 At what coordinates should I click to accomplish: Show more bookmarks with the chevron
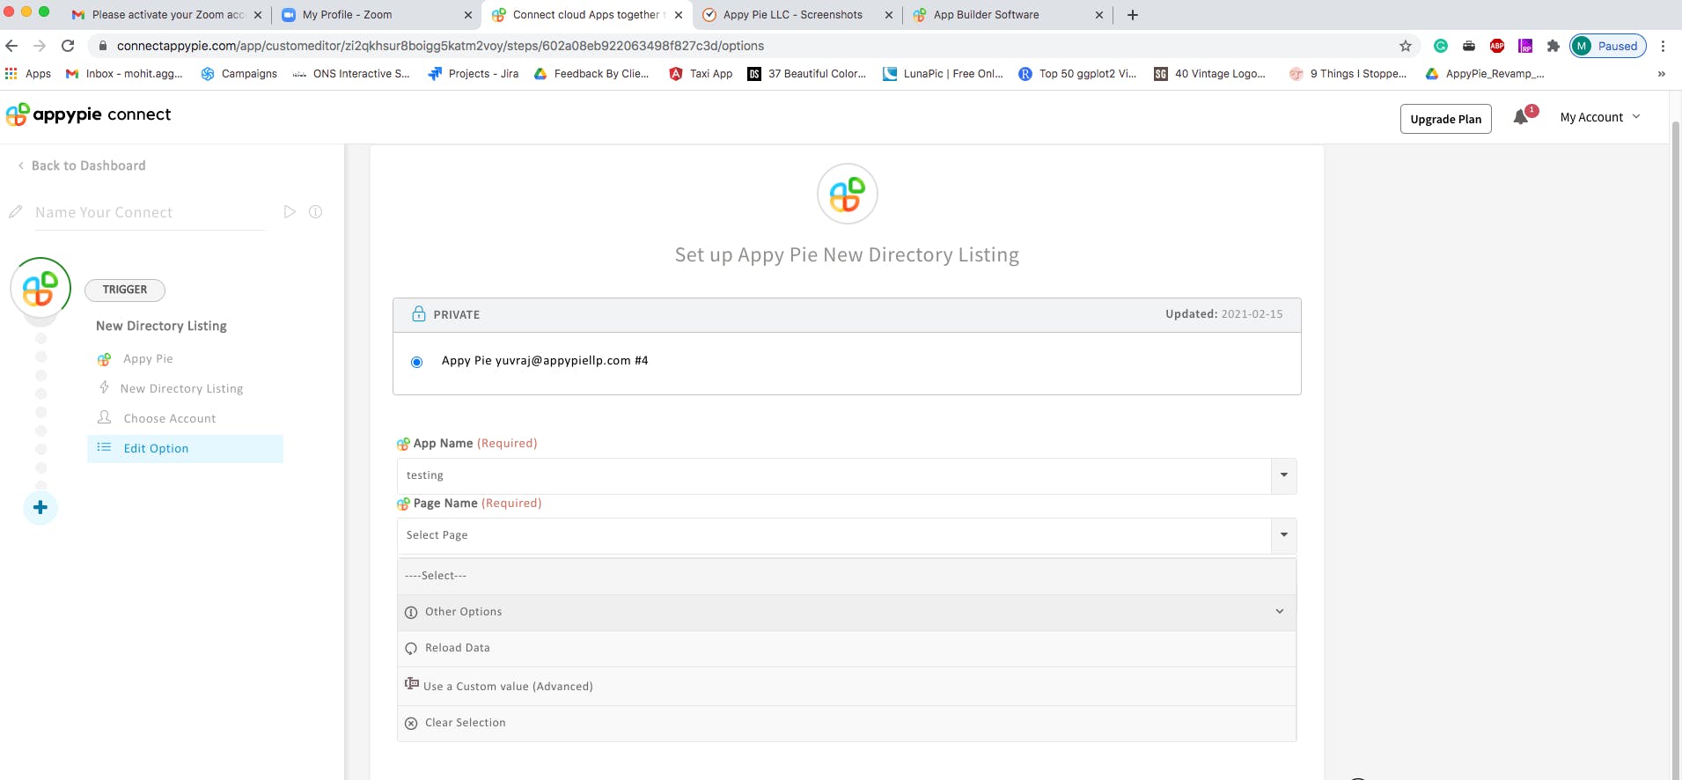point(1661,74)
